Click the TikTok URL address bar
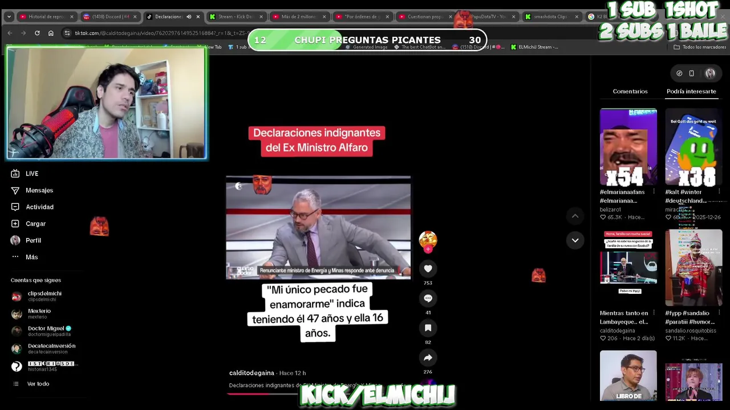Screen dimensions: 730x410 click(163, 33)
